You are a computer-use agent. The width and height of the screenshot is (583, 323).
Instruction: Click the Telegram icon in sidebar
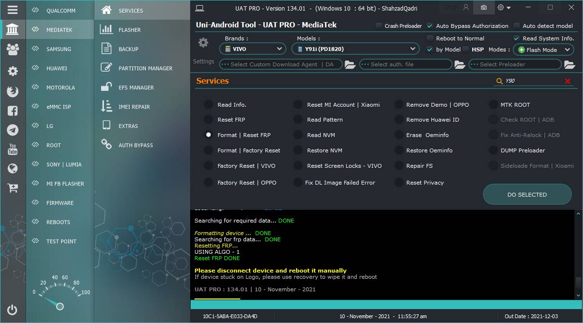pyautogui.click(x=13, y=130)
